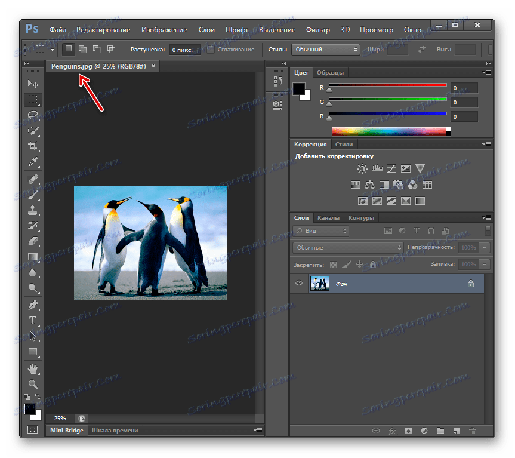Viewport: 515px width, 458px height.
Task: Switch to the Образцы tab
Action: click(330, 73)
